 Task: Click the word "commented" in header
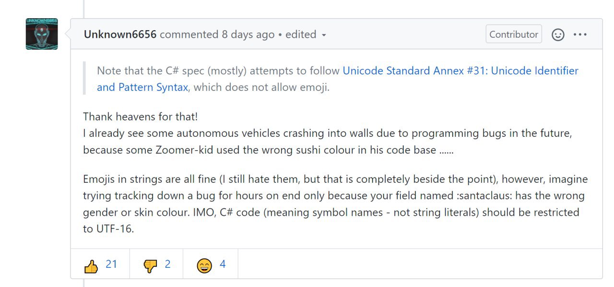(x=189, y=34)
